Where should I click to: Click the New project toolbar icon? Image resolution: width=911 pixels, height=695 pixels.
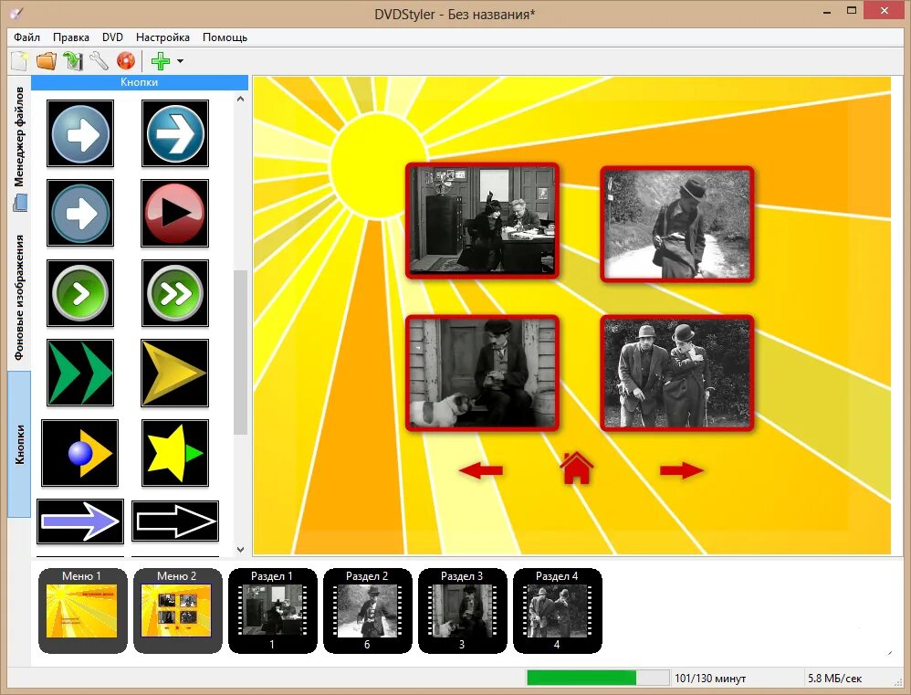(x=19, y=61)
